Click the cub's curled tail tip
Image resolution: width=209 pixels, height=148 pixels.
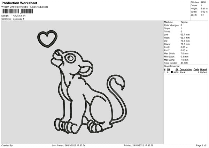pyautogui.click(x=119, y=82)
